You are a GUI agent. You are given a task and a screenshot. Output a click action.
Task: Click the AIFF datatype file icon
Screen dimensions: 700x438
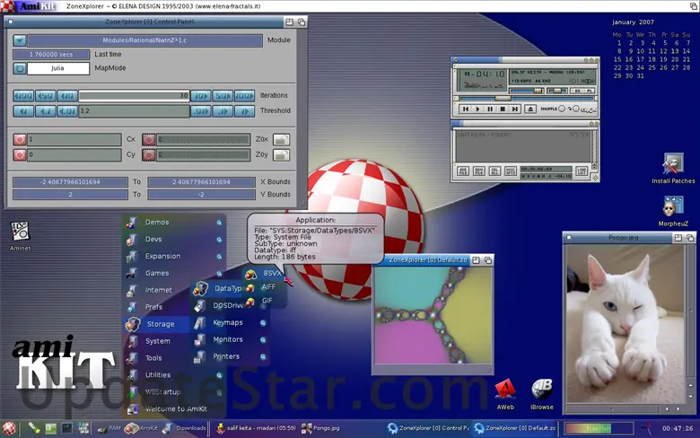coord(251,287)
